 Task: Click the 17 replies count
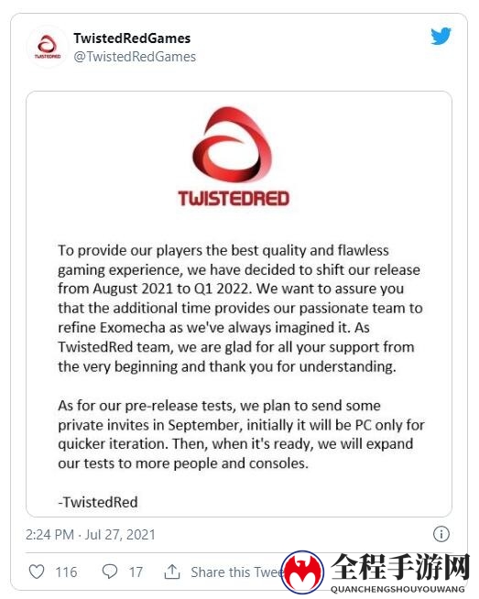click(136, 572)
